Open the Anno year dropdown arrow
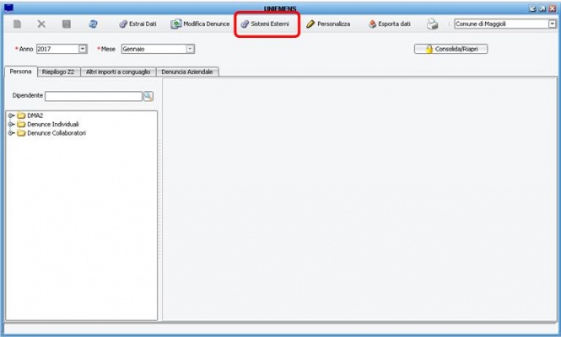This screenshot has height=337, width=561. [x=83, y=49]
